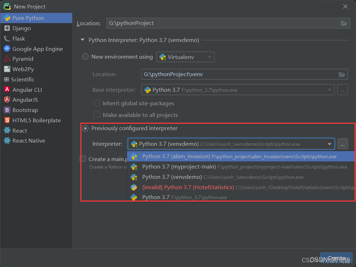Image resolution: width=356 pixels, height=267 pixels.
Task: Select New environment using radio button
Action: coord(85,57)
